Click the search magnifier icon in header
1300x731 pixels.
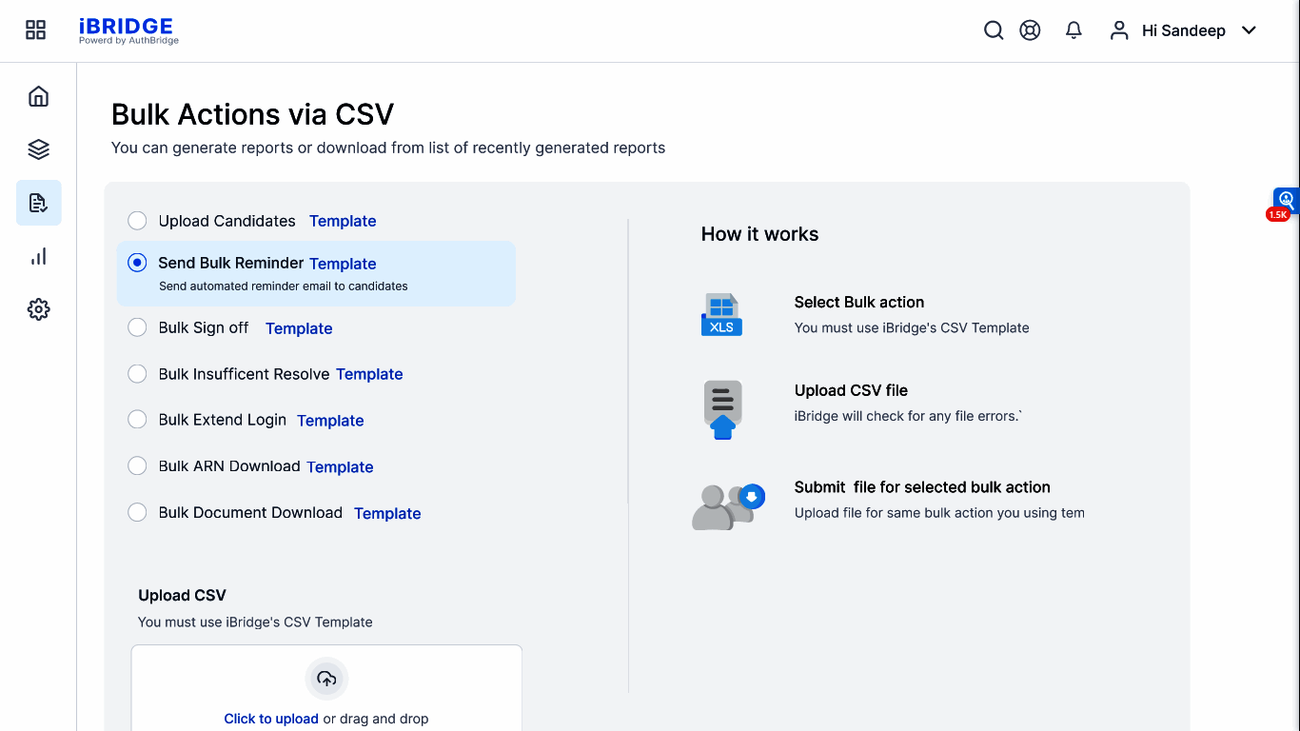994,30
